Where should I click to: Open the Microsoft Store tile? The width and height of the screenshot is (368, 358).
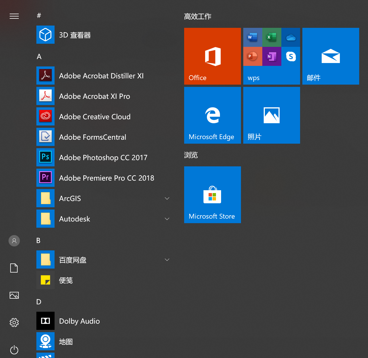(213, 195)
